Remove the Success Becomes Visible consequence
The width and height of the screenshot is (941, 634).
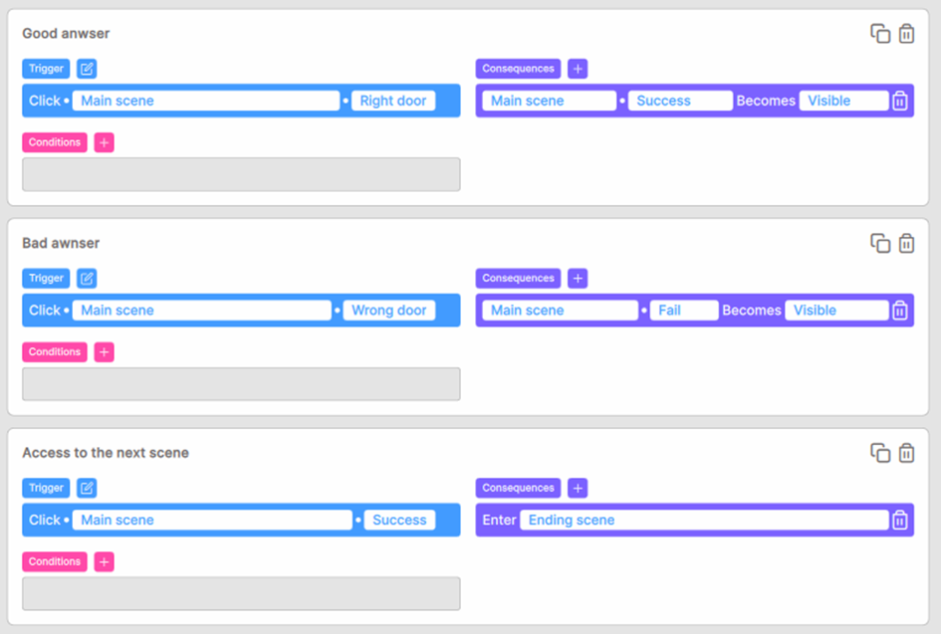pyautogui.click(x=900, y=101)
